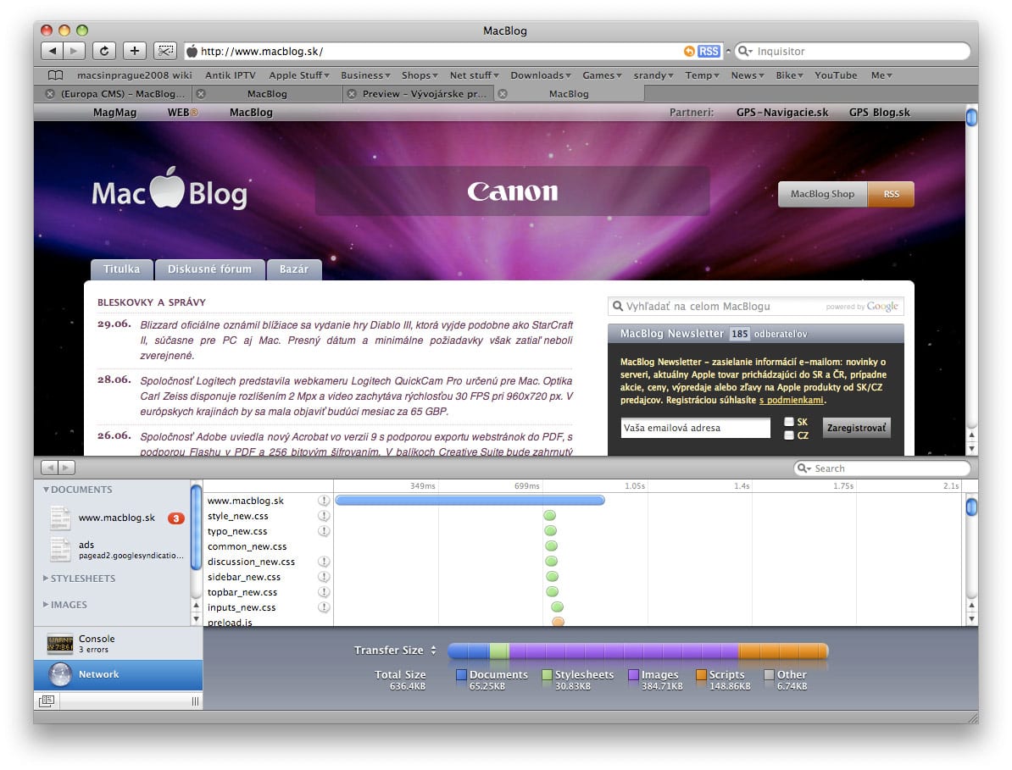
Task: Select the common_new.css resource row
Action: click(x=268, y=546)
